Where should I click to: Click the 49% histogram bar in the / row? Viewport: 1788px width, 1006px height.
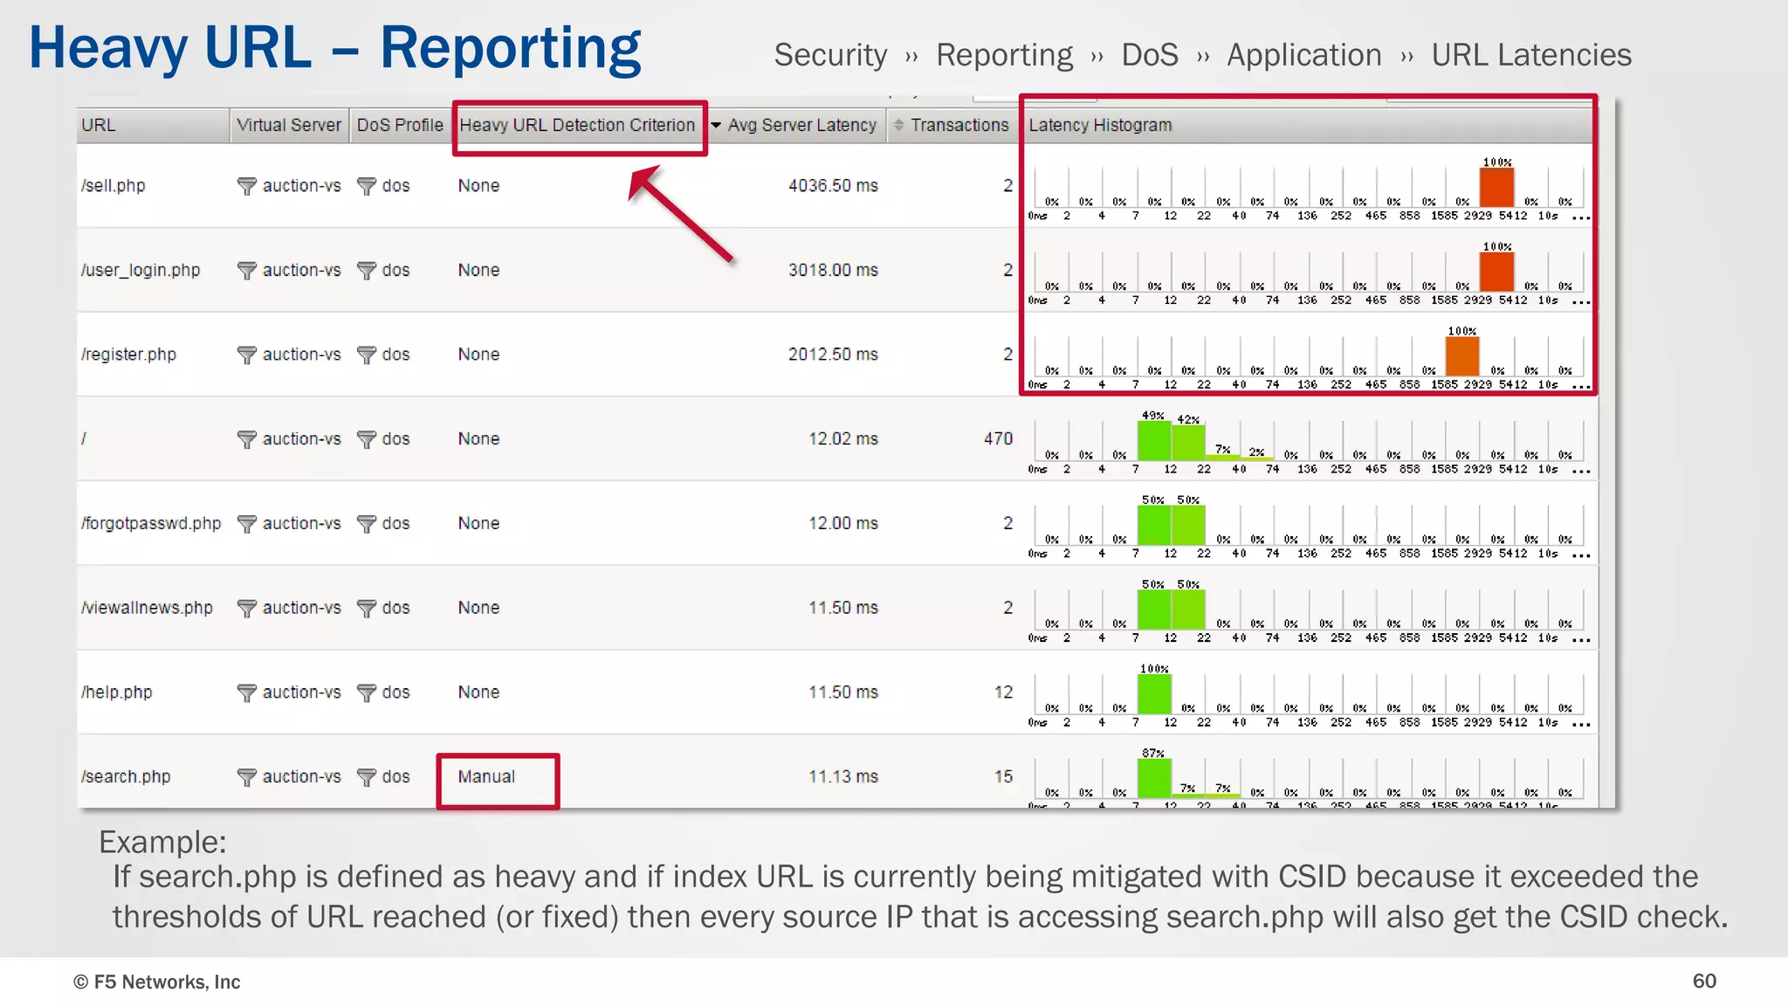pos(1154,441)
